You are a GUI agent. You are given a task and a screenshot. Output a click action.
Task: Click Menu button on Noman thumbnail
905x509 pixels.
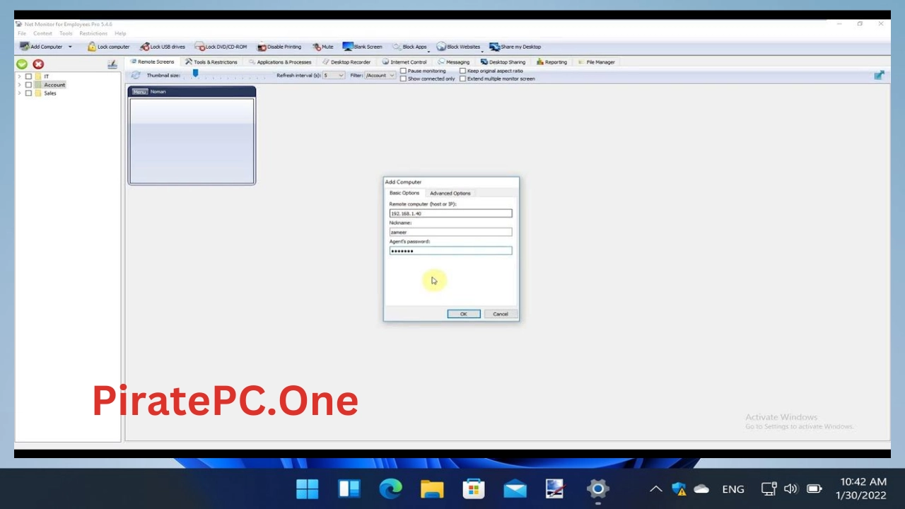[139, 91]
